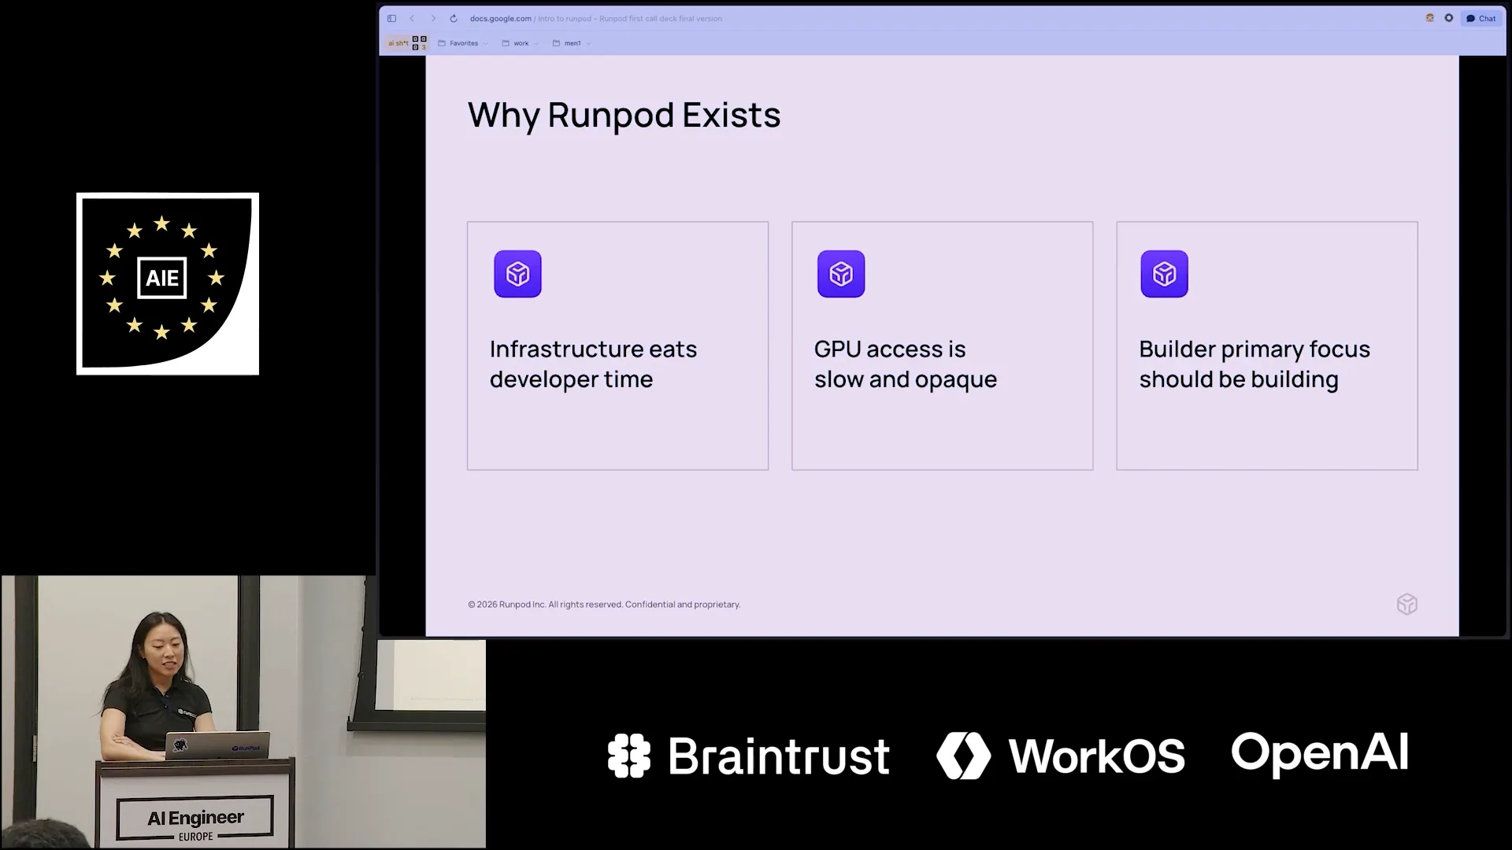Click 'Builder primary focus should be building' text
Screen dimensions: 1512x850
click(1254, 364)
